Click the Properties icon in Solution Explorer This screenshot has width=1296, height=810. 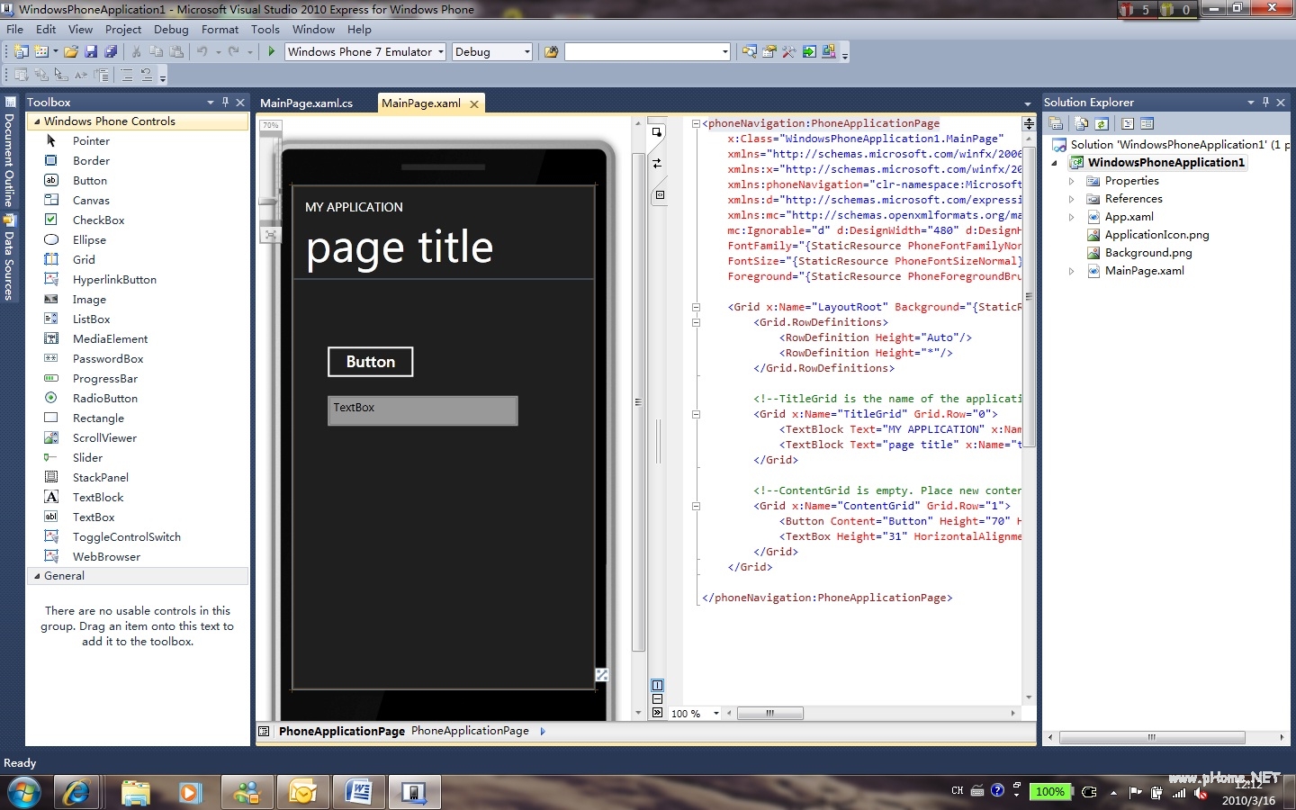(1056, 124)
